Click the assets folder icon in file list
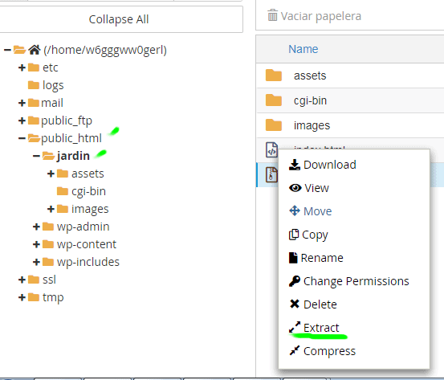Image resolution: width=444 pixels, height=380 pixels. pyautogui.click(x=274, y=76)
